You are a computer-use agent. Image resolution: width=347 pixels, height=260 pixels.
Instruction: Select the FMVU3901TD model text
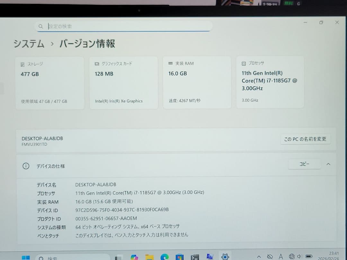tap(34, 144)
